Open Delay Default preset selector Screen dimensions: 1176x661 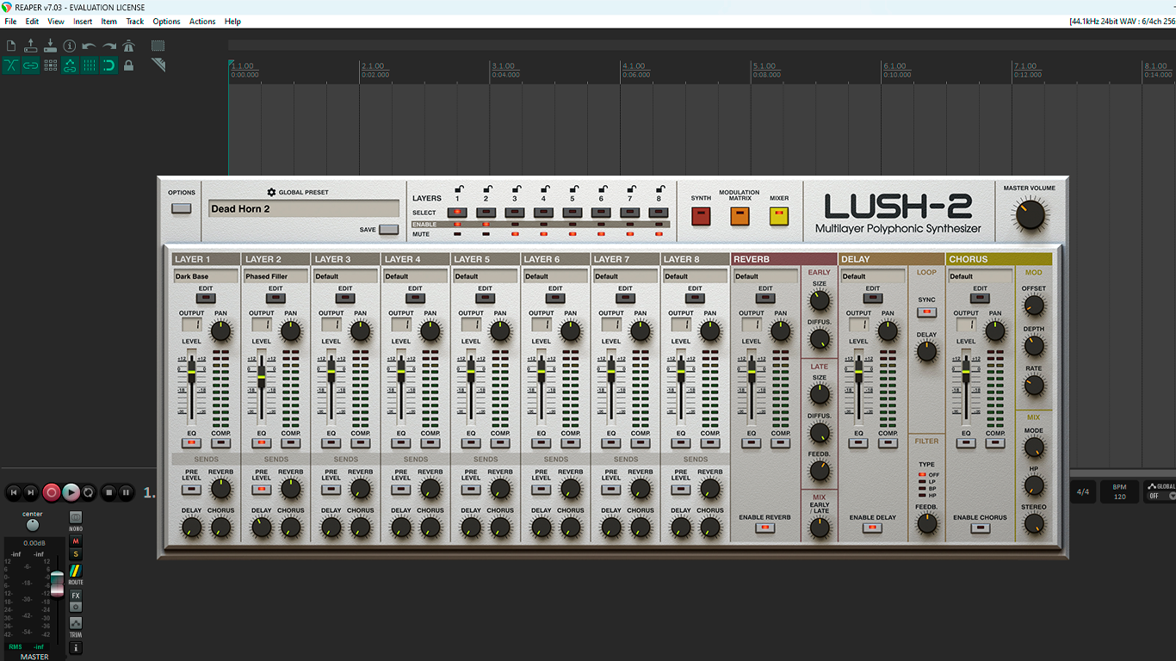(873, 276)
